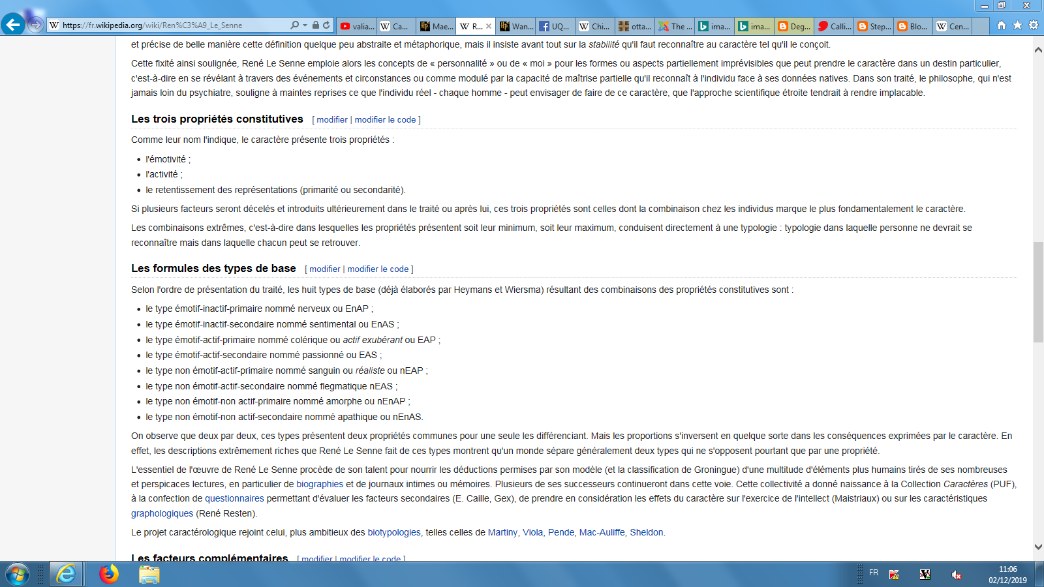Switch to the 'The ...' tab
The image size is (1044, 587).
point(675,26)
